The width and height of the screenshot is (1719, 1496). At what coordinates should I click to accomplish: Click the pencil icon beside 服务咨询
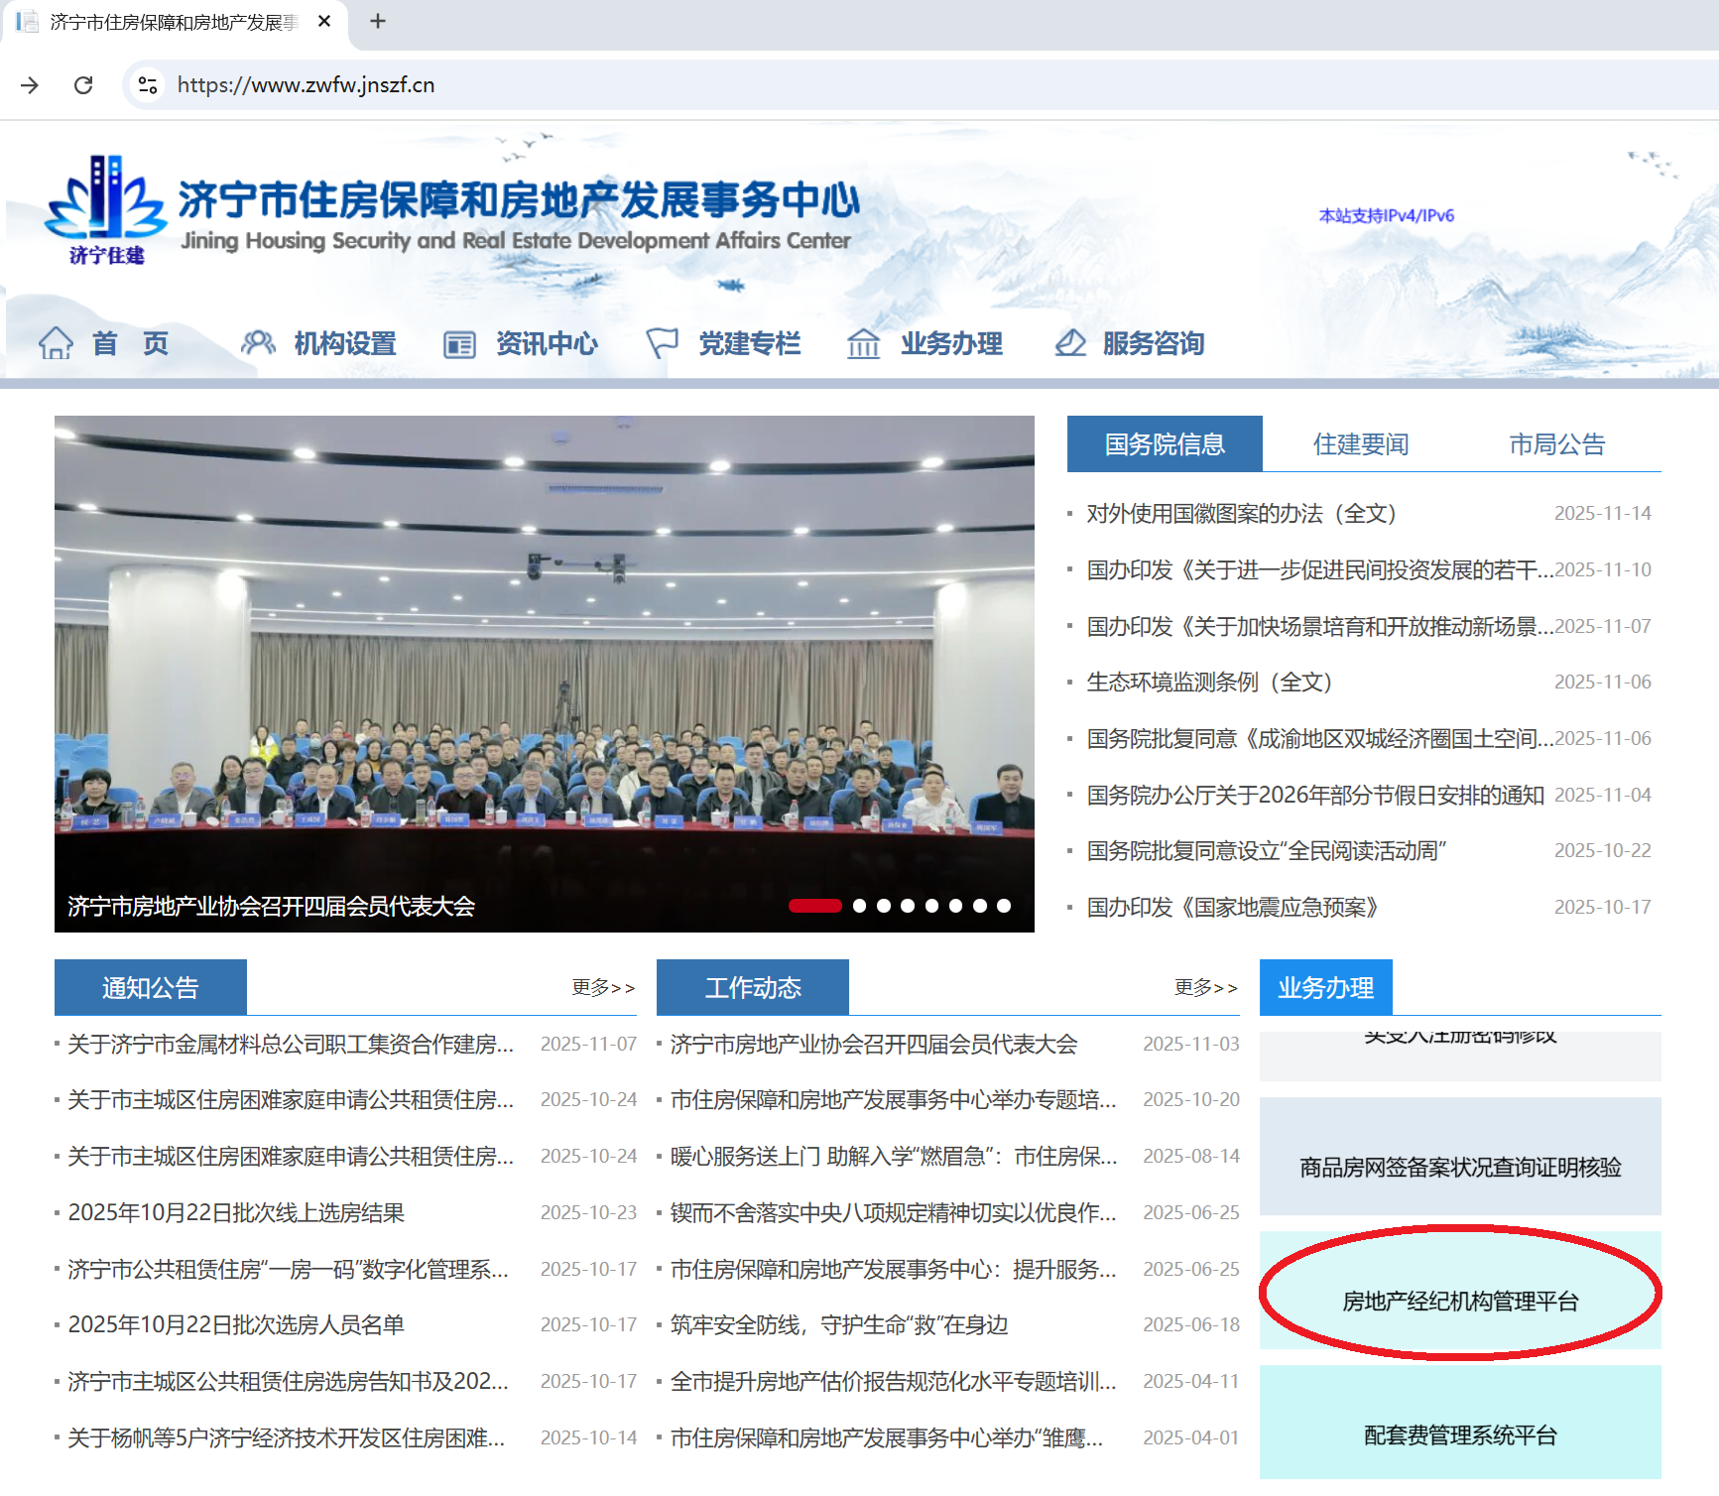1069,343
